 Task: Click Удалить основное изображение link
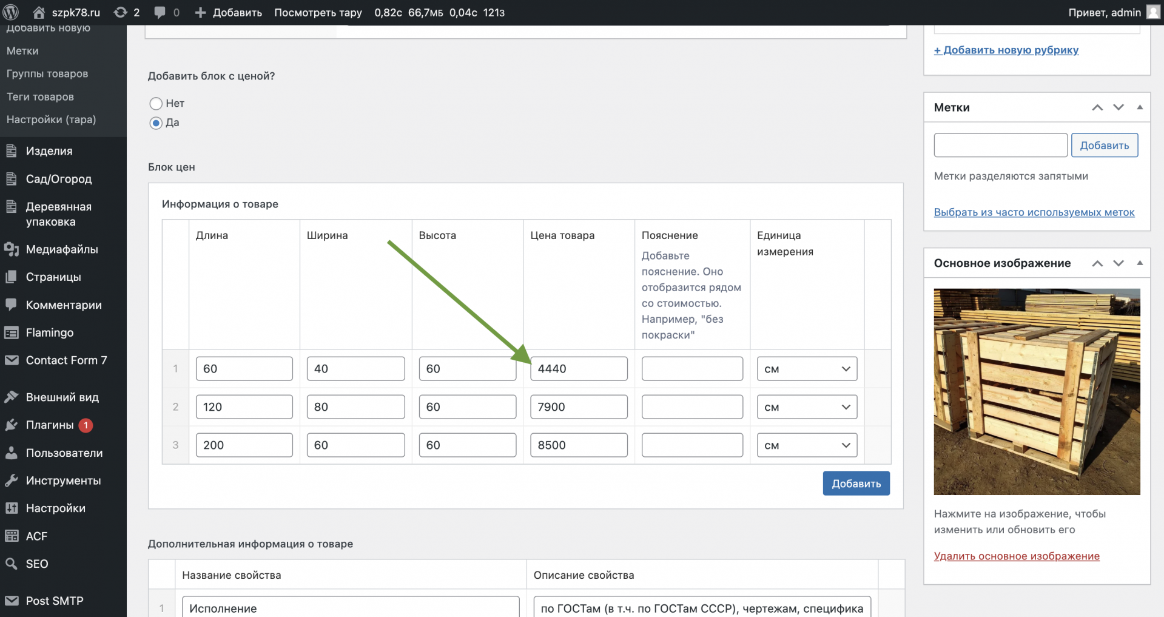coord(1017,556)
